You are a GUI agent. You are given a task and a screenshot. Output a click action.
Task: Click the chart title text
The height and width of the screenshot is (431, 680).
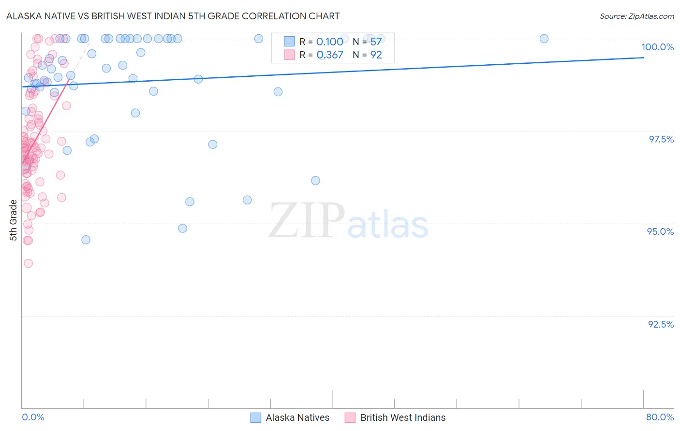click(173, 16)
